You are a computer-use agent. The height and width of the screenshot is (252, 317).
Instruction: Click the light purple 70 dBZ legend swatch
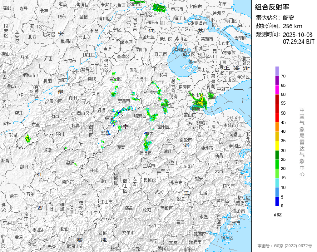point(277,71)
